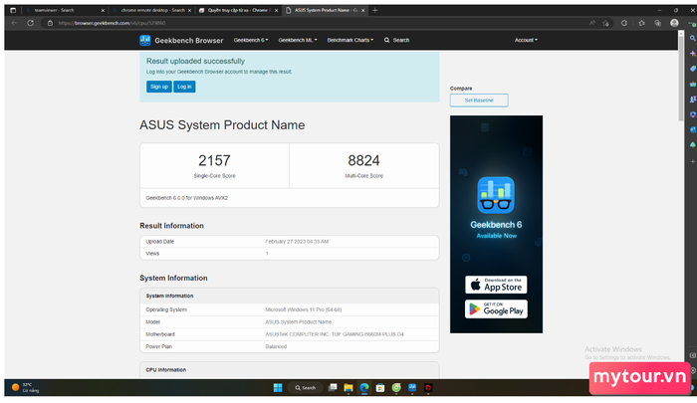This screenshot has width=697, height=403.
Task: Click Search in the Geekbench navbar
Action: (396, 40)
